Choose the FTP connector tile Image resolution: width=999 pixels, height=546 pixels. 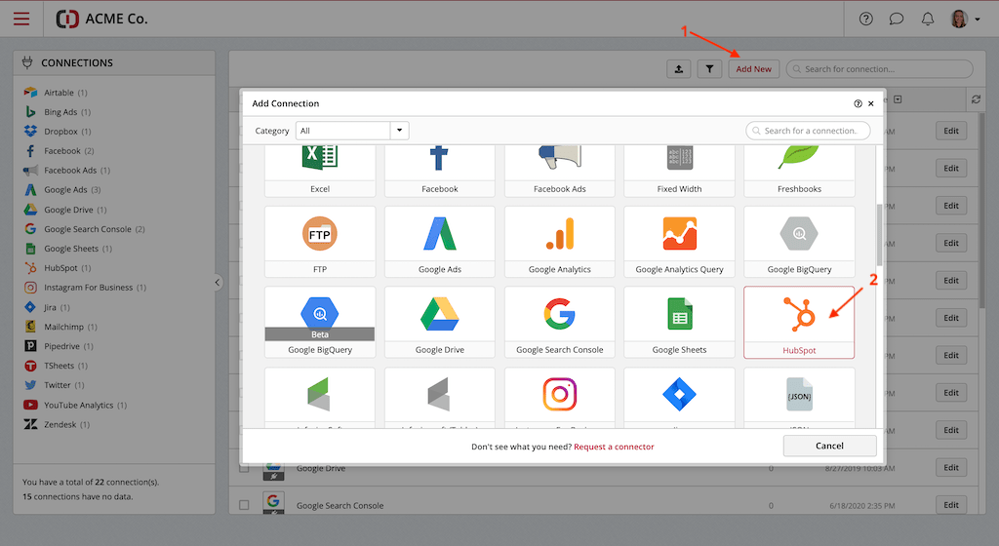(320, 242)
